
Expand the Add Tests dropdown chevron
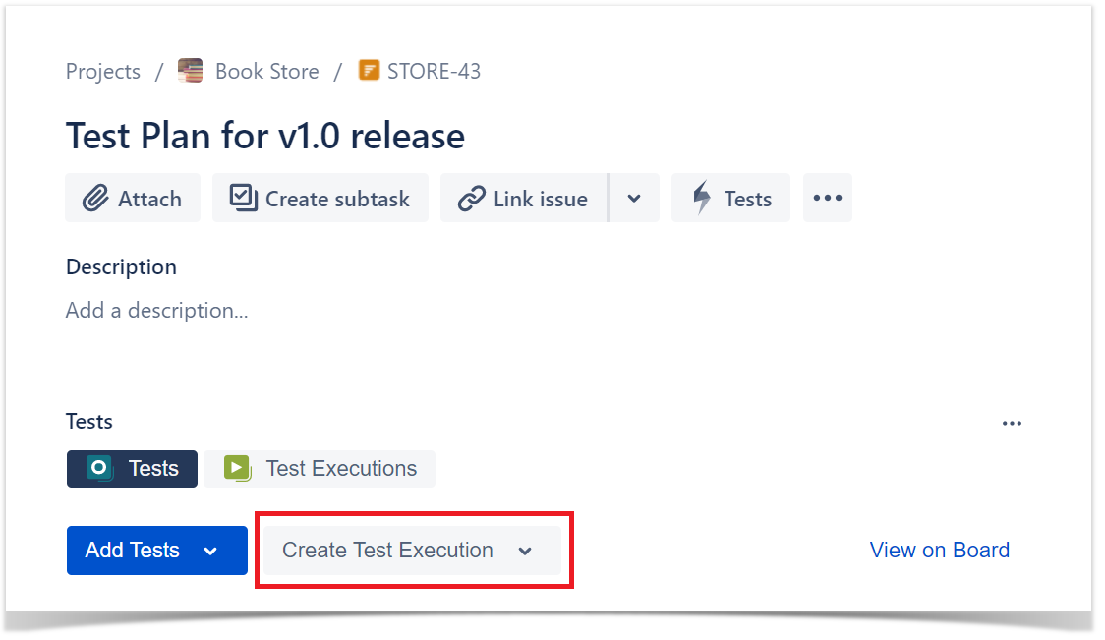(x=210, y=552)
